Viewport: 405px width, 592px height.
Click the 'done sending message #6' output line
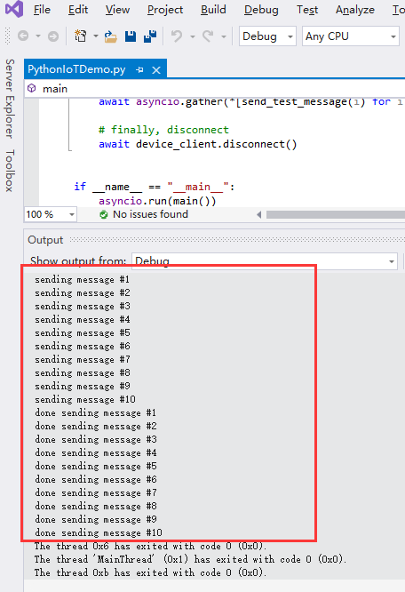96,479
